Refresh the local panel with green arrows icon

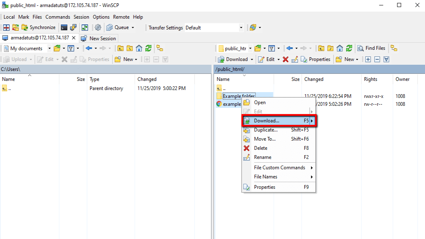pos(148,49)
